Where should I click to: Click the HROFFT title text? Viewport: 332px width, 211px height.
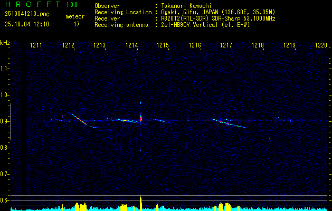click(x=33, y=4)
